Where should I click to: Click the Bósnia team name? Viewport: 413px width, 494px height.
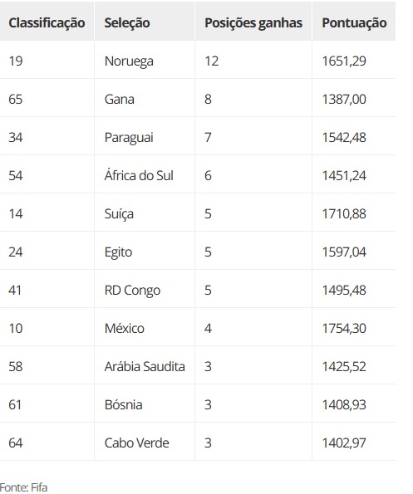[123, 404]
